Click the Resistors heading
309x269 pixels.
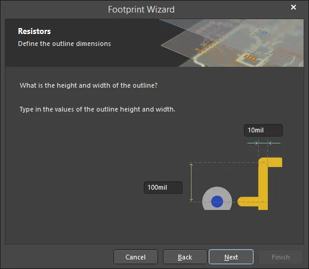coord(35,31)
